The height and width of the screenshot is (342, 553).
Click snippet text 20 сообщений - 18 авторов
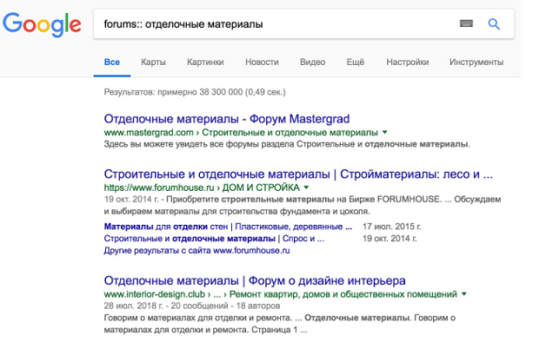click(x=225, y=306)
